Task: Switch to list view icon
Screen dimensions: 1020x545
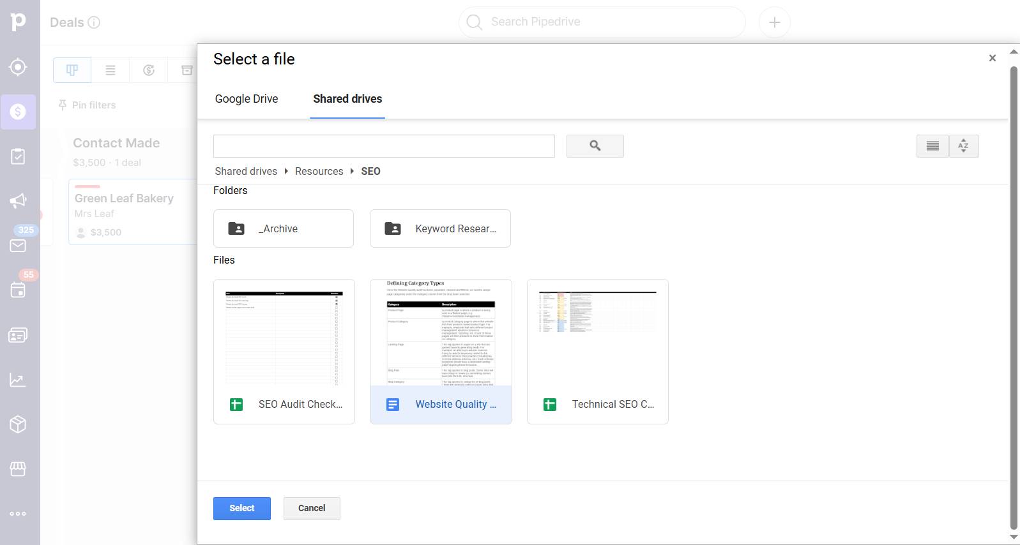Action: click(x=110, y=70)
